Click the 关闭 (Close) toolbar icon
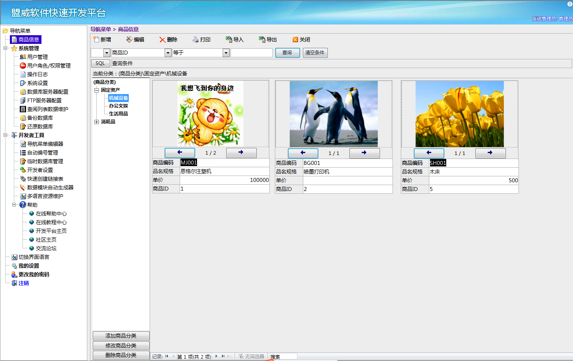Screen dimensions: 573x361 (x=295, y=40)
